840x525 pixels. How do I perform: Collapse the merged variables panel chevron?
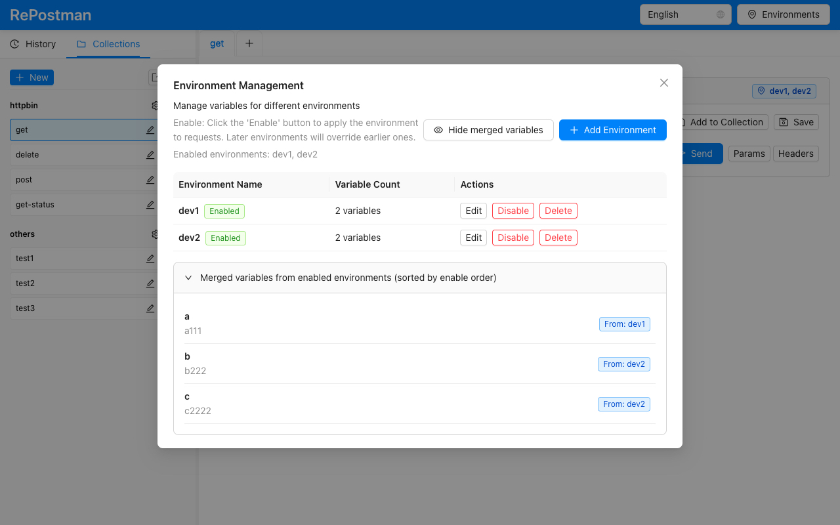coord(188,278)
